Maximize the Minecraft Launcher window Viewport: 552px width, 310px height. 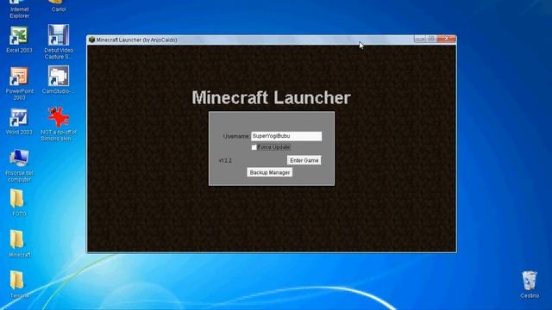pyautogui.click(x=431, y=39)
